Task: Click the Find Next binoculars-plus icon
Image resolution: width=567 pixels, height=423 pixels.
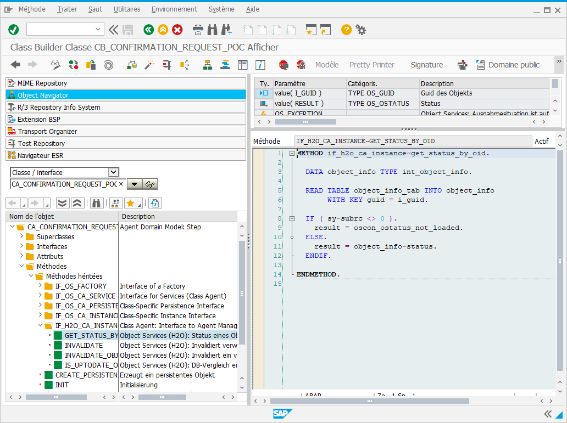Action: pos(227,30)
